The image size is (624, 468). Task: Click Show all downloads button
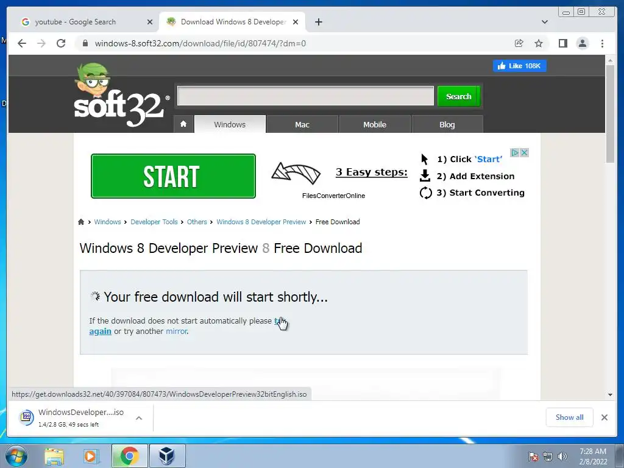click(x=570, y=417)
